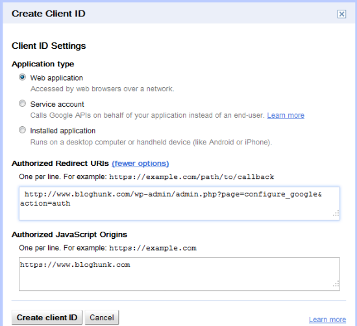Viewport: 357px width, 326px height.
Task: Close the Create Client ID dialog
Action: pyautogui.click(x=341, y=14)
